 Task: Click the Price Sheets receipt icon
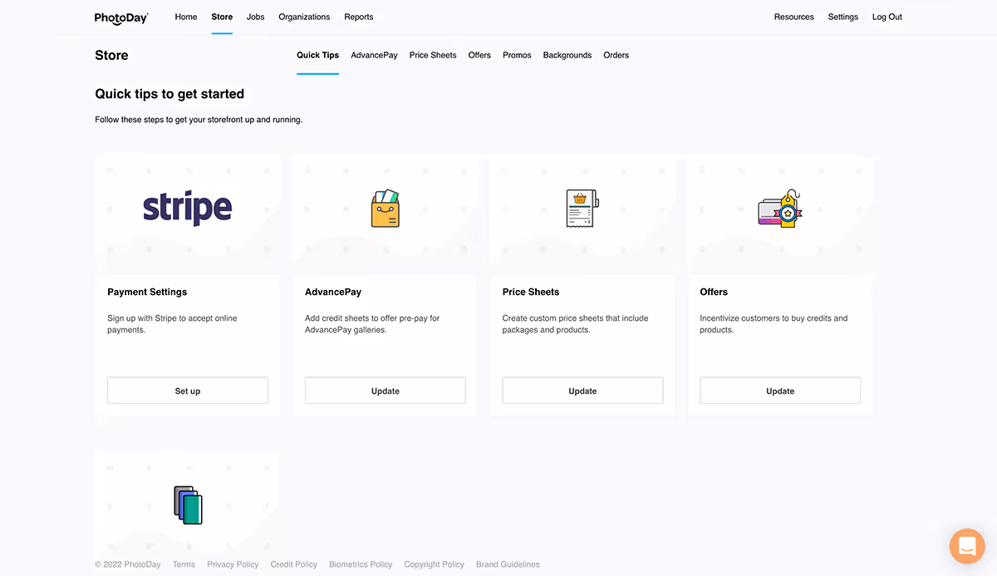point(582,209)
